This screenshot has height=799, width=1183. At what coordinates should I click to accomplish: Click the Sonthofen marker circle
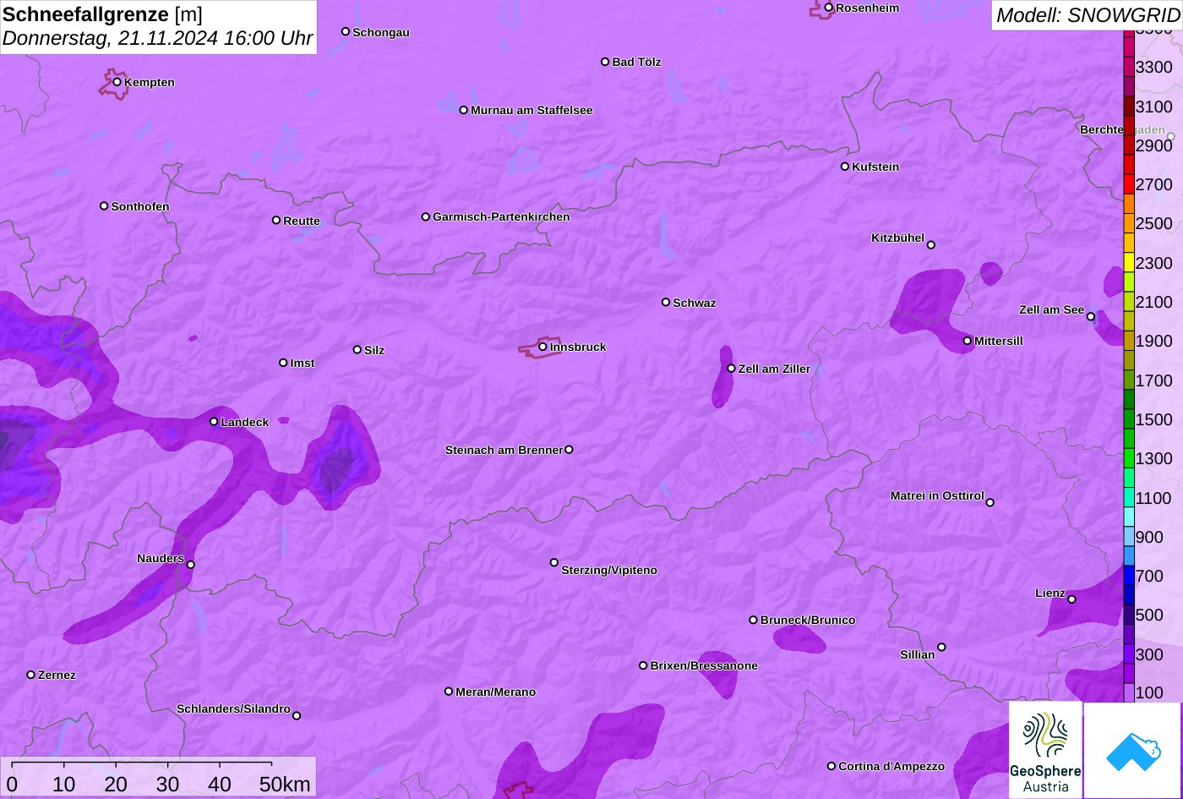click(x=104, y=205)
